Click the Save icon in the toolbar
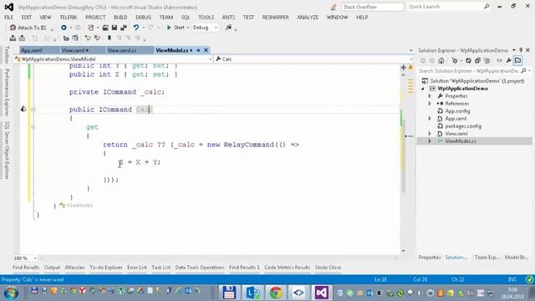The width and height of the screenshot is (535, 301). tap(115, 28)
